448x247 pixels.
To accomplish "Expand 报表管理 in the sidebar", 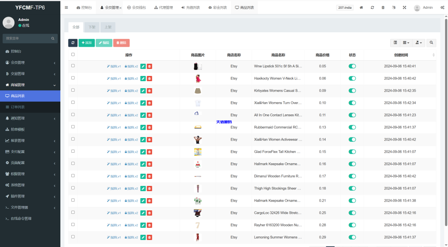I will 30,141.
